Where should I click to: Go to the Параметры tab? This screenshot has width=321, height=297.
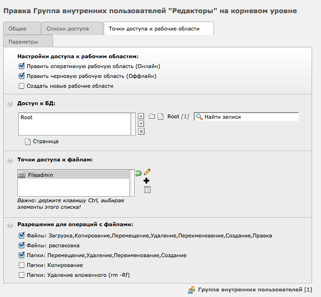[23, 42]
